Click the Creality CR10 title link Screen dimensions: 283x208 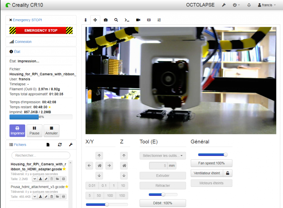click(24, 5)
